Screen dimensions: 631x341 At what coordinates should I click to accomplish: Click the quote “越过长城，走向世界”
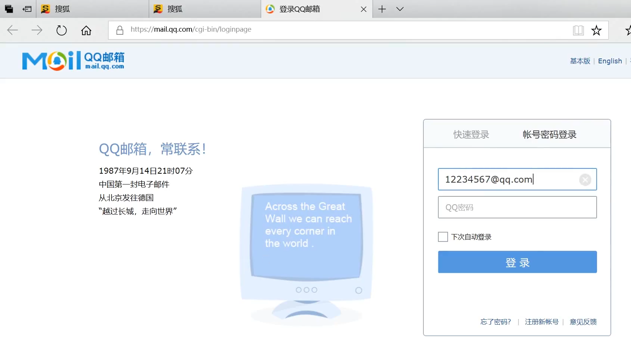(x=137, y=211)
